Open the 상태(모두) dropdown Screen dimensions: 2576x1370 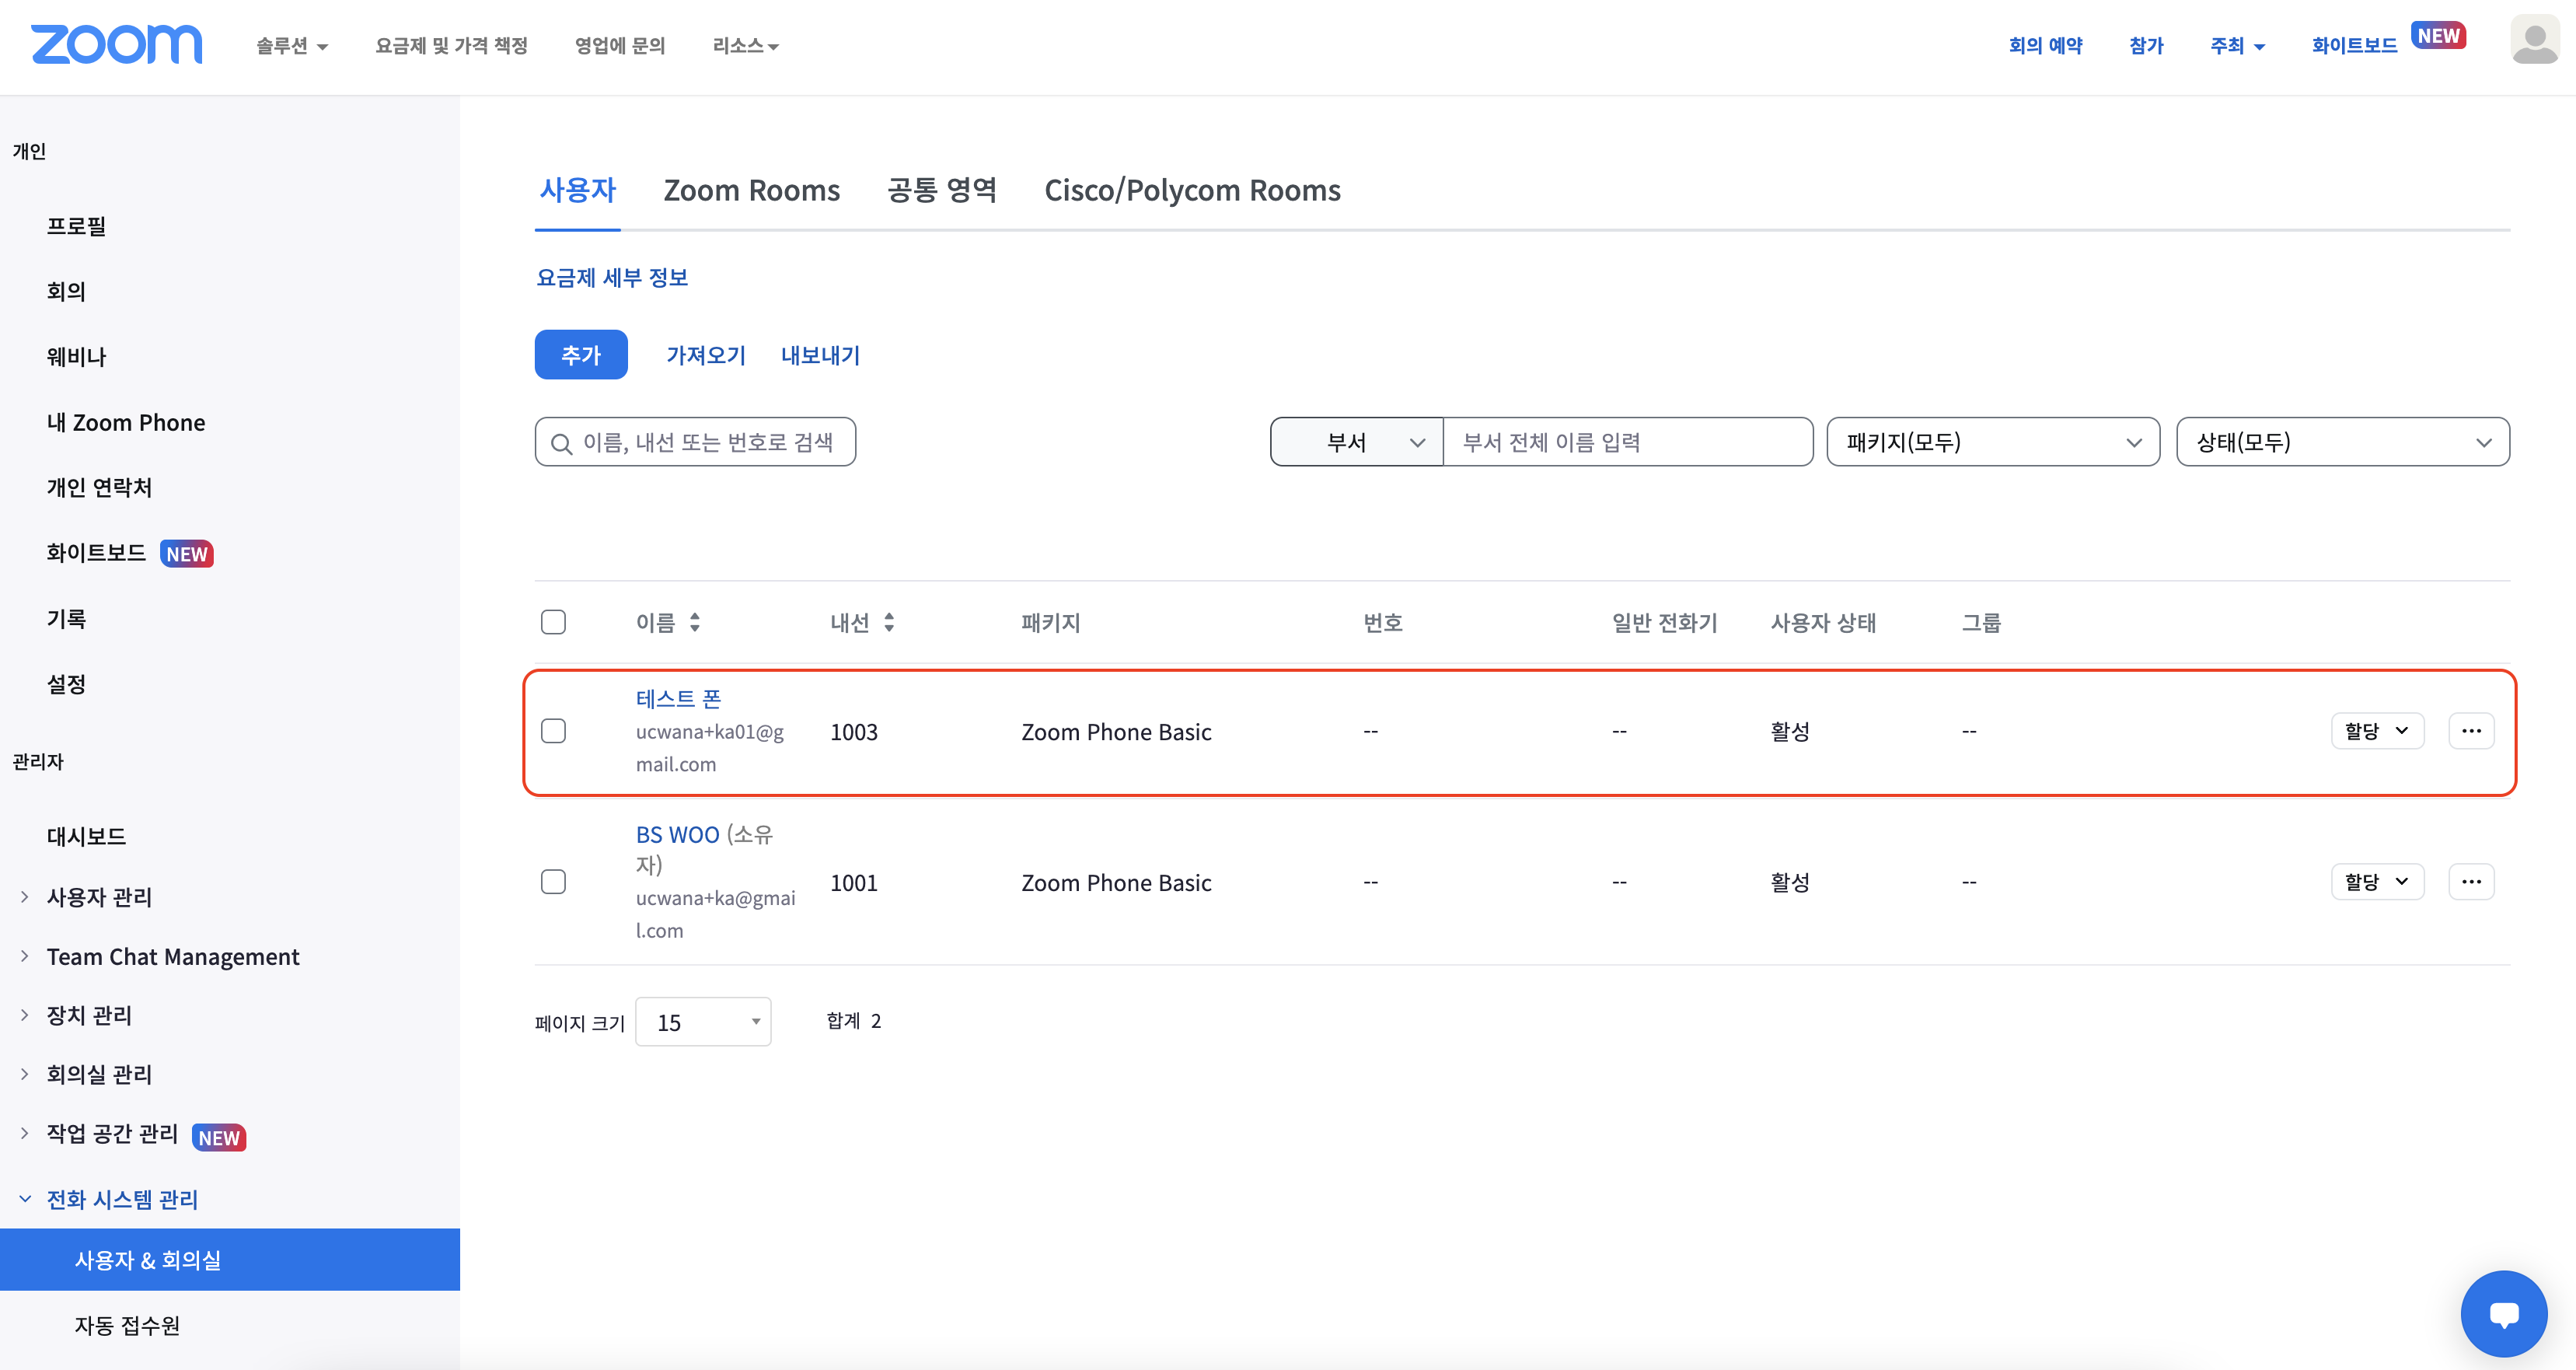coord(2343,442)
